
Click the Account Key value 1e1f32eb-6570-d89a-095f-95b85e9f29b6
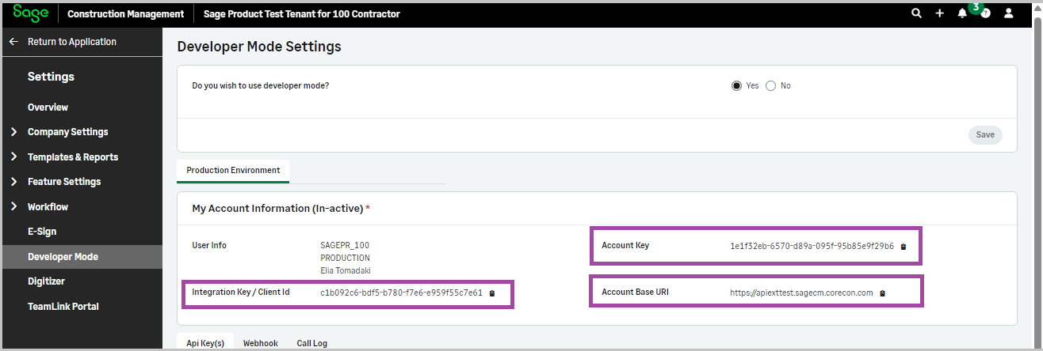(812, 247)
